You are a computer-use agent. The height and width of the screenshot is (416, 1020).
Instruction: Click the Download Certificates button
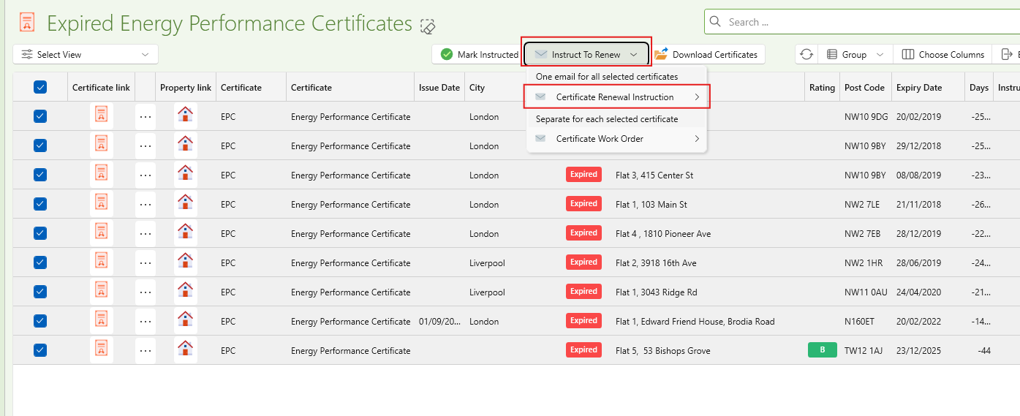706,54
